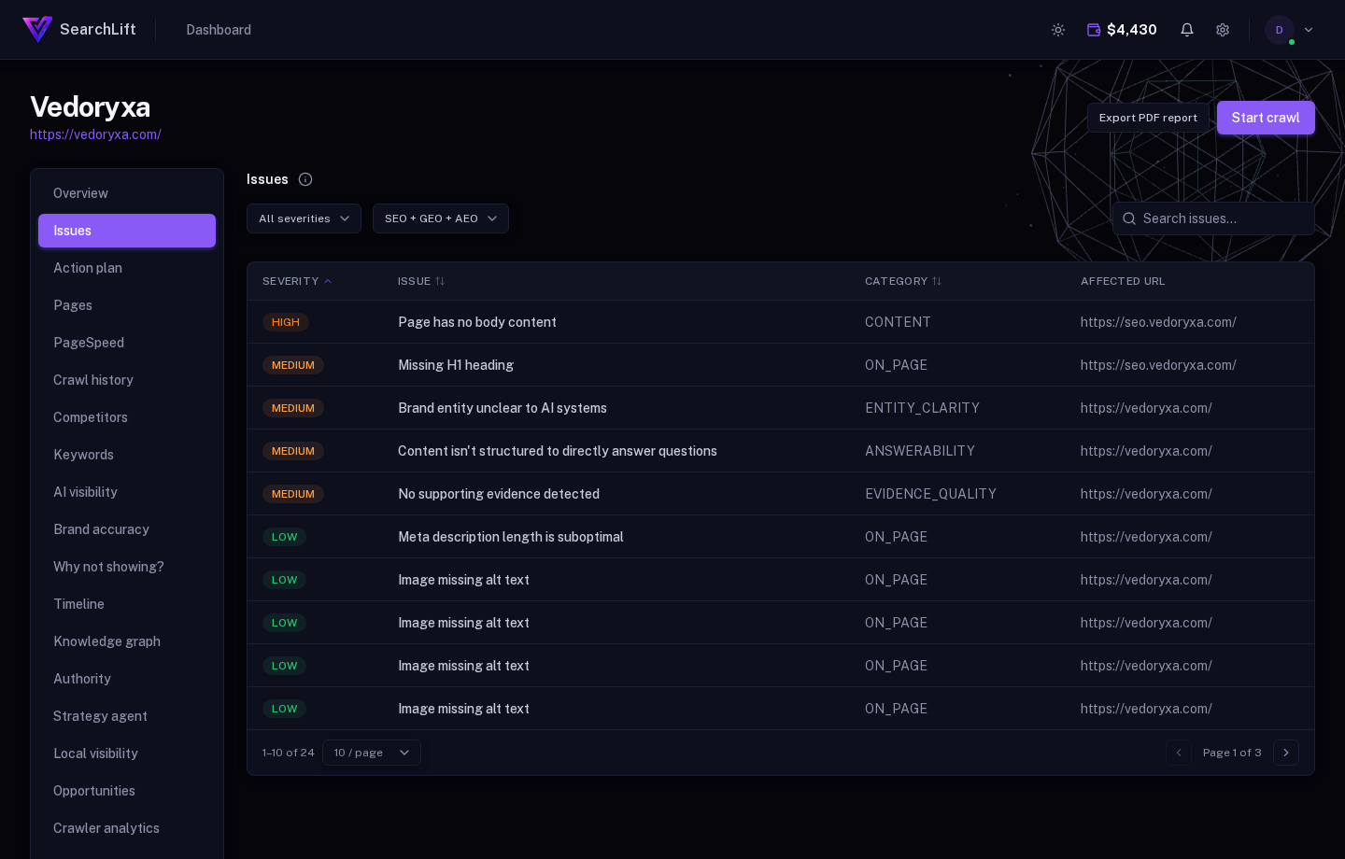Screen dimensions: 1345x859
Task: Open Local visibility in the sidebar
Action: [127, 753]
